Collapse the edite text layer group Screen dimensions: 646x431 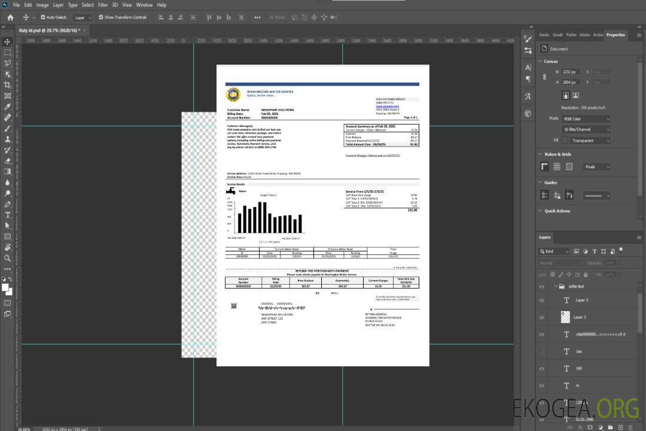coord(554,287)
